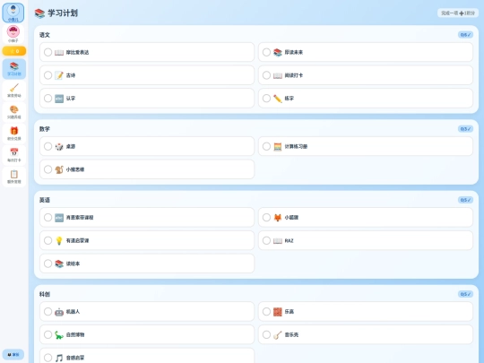Click the 完成一项 +1积分 hint badge
Screen dimensions: 484x363
[458, 13]
